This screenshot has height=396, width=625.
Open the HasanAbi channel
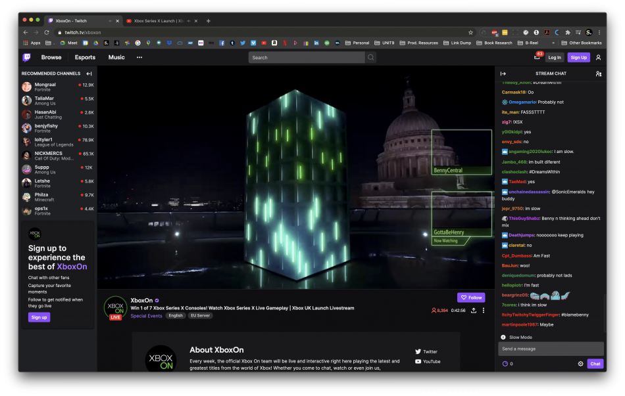coord(58,114)
